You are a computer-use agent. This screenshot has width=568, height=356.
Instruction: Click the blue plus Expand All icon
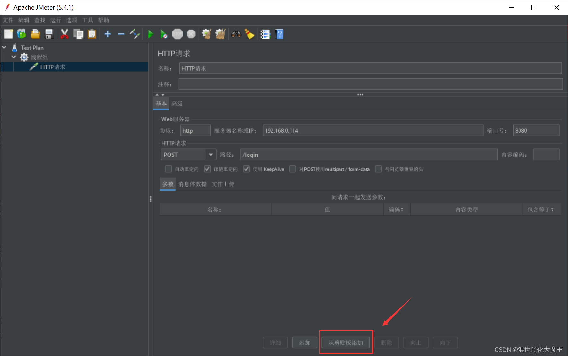[x=108, y=34]
